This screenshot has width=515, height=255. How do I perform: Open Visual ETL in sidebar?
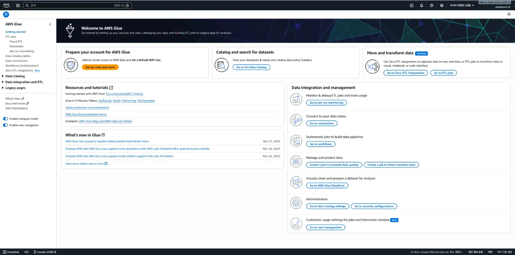coord(16,42)
